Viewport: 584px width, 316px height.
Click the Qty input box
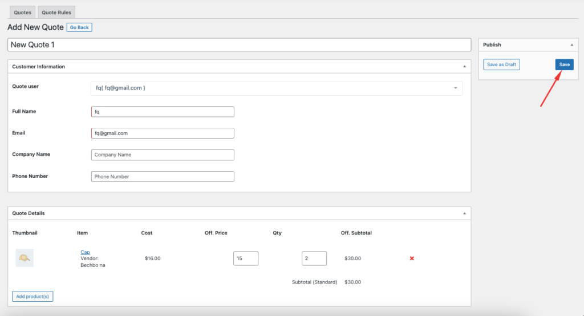click(x=314, y=258)
